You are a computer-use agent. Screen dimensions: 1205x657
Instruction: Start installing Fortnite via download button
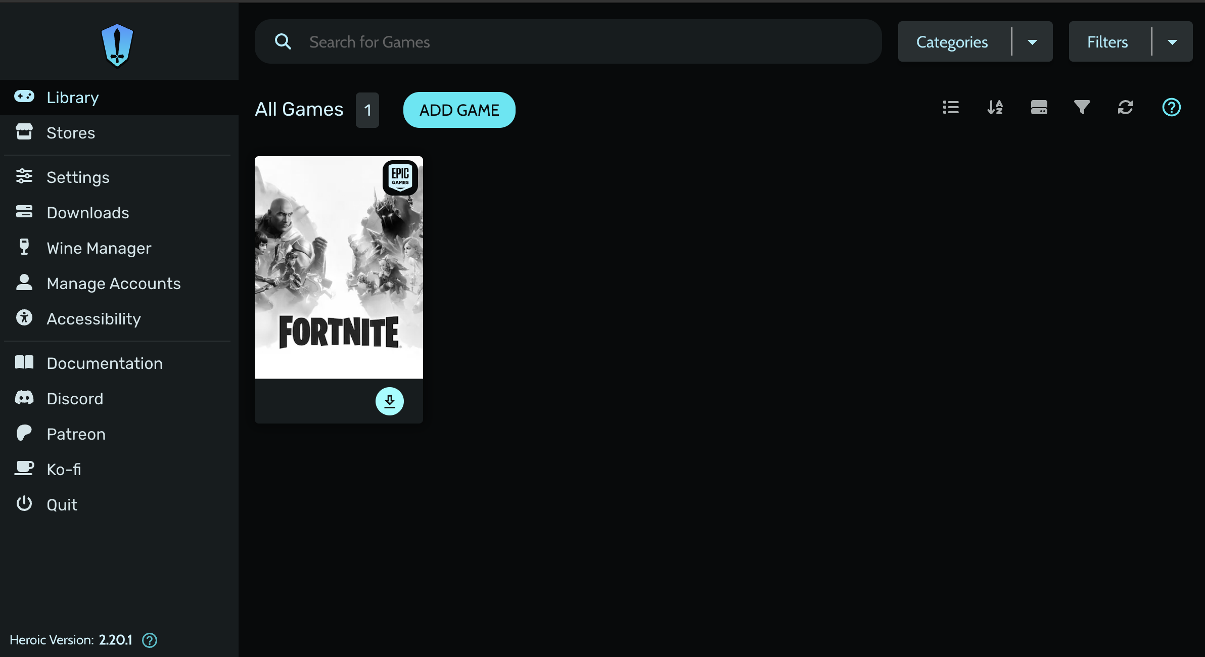point(389,401)
